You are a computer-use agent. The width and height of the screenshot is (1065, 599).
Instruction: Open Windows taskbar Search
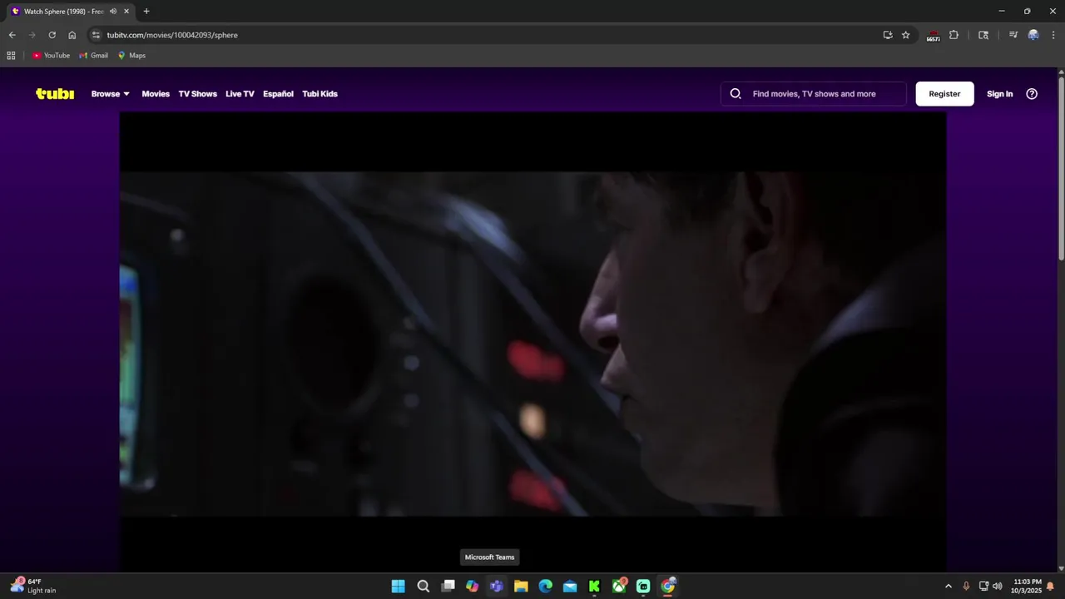(423, 587)
